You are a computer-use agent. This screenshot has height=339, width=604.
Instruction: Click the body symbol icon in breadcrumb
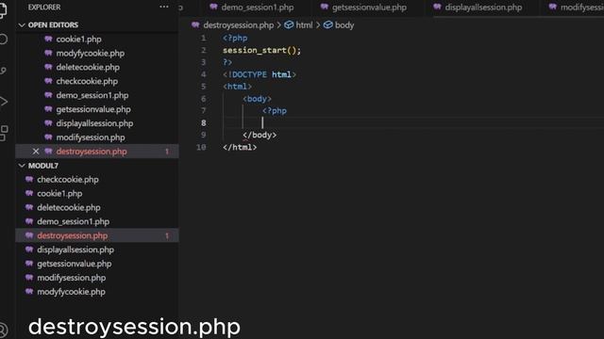[327, 25]
